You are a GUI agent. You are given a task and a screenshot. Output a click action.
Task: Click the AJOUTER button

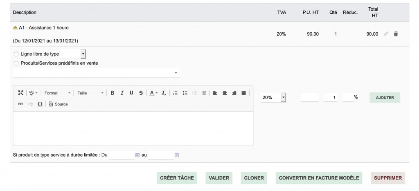pyautogui.click(x=385, y=98)
